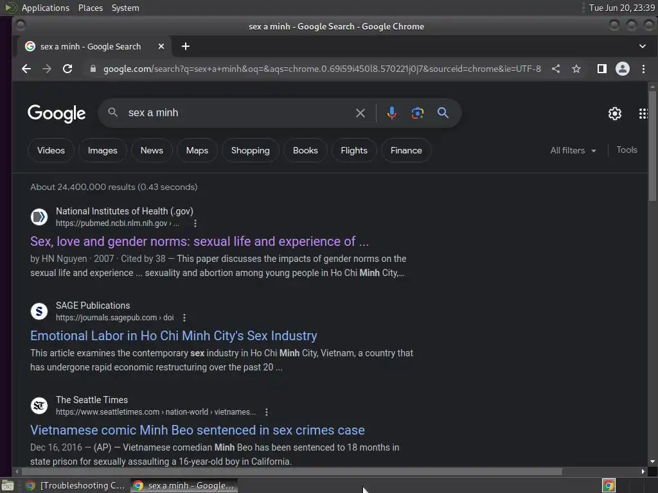
Task: Select the Flights filter chip
Action: pos(354,150)
